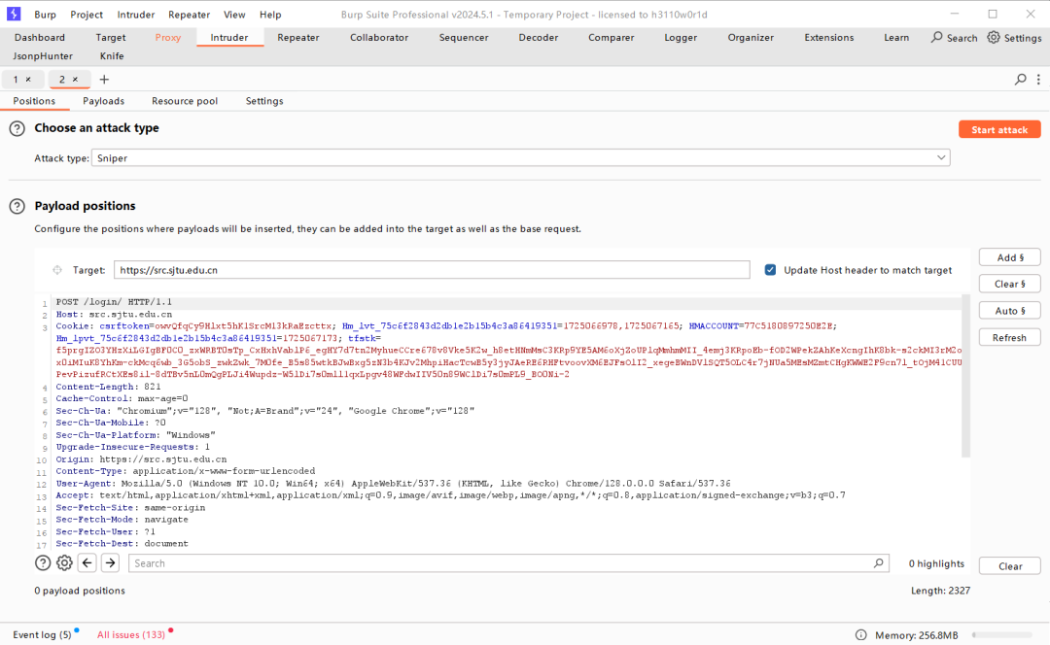Switch to the Comparer tab
1050x645 pixels.
coord(612,38)
